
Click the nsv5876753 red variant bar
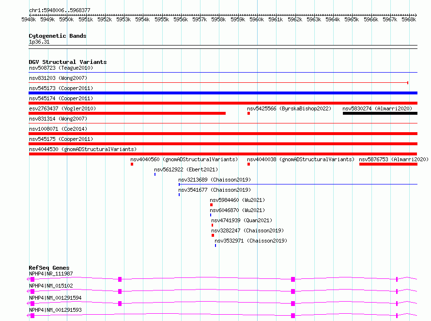(x=388, y=164)
